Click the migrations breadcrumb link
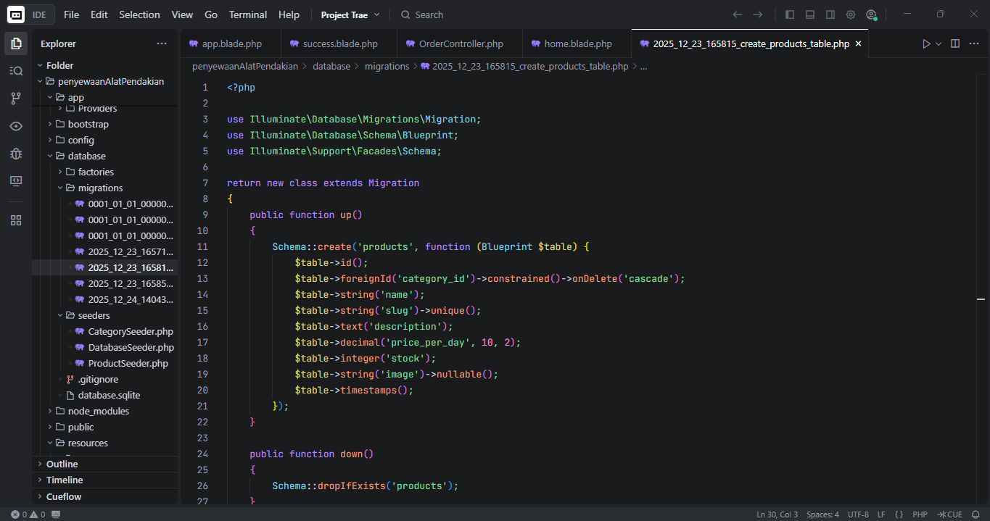This screenshot has width=990, height=521. click(x=387, y=66)
